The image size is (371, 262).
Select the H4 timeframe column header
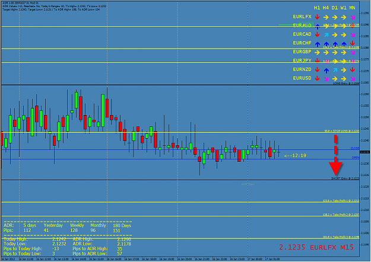[326, 8]
